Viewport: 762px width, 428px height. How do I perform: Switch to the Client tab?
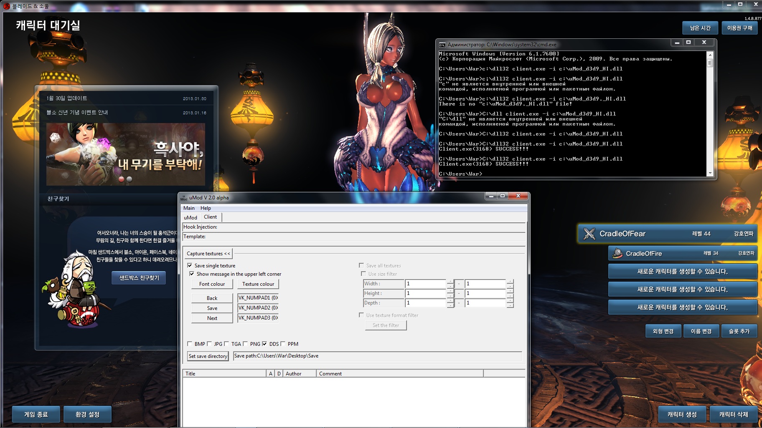tap(210, 217)
